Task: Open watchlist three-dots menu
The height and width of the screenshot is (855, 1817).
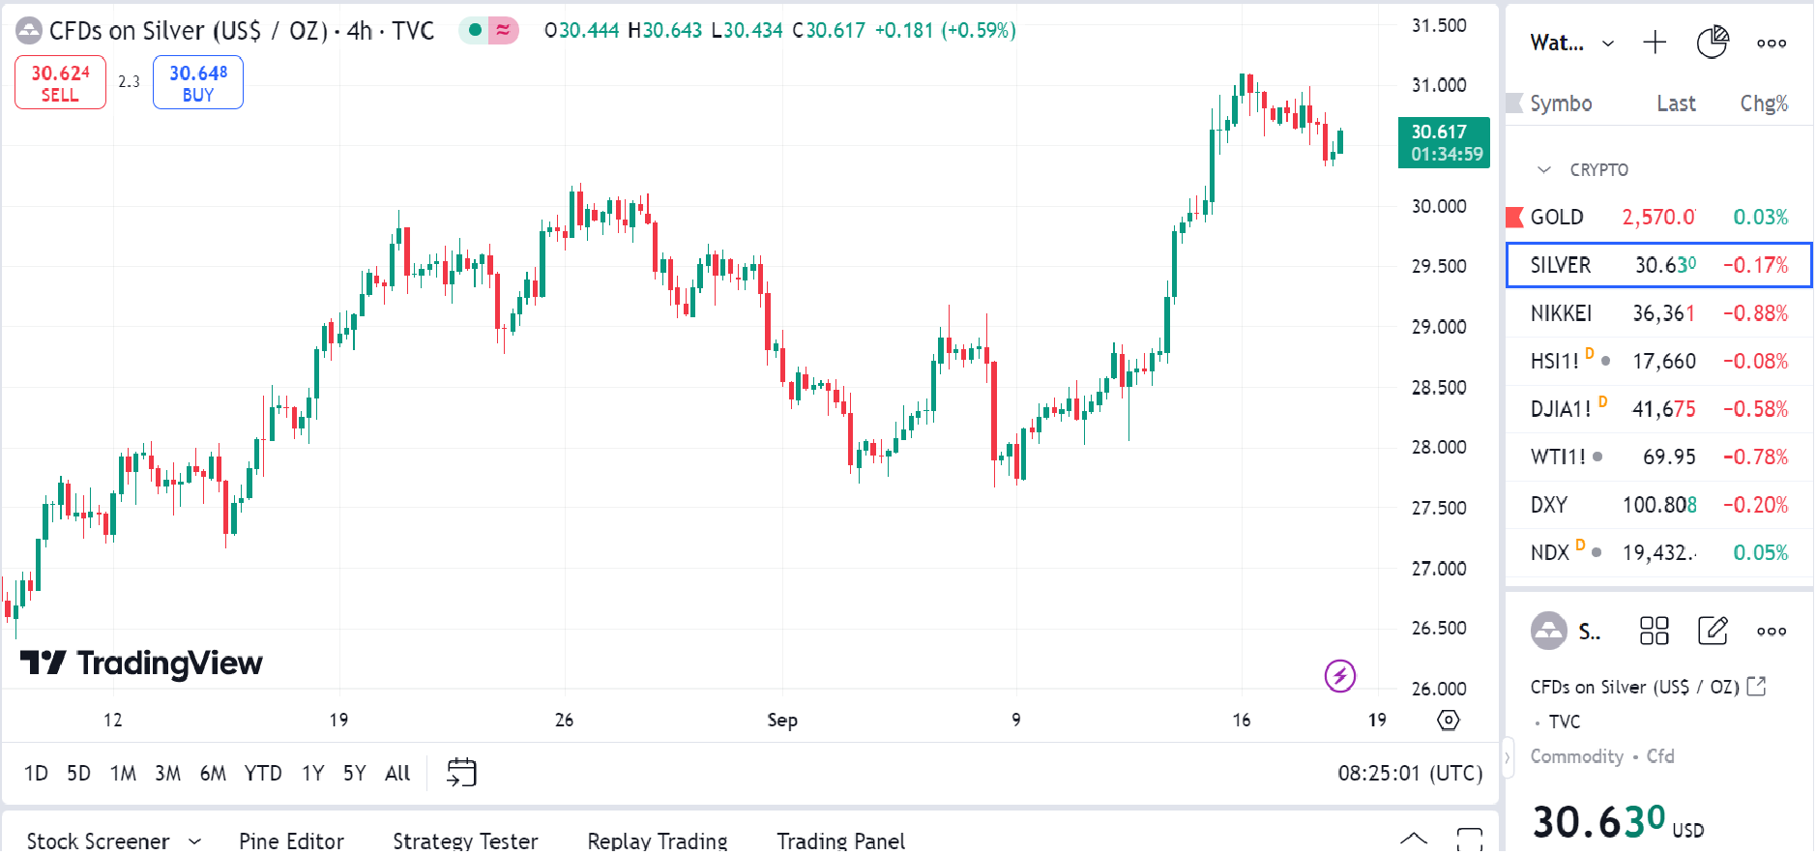Action: pos(1771,43)
